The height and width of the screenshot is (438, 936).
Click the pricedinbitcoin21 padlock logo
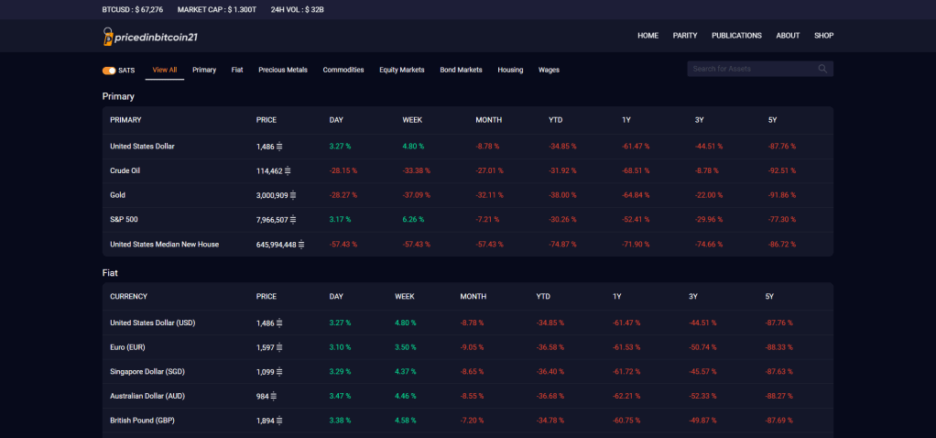point(109,37)
